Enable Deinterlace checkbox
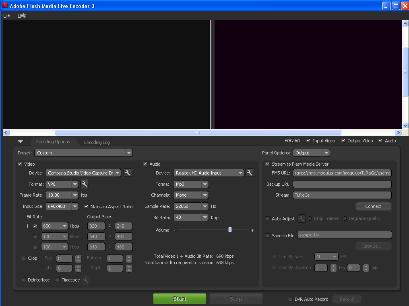This screenshot has height=306, width=409. 23,280
